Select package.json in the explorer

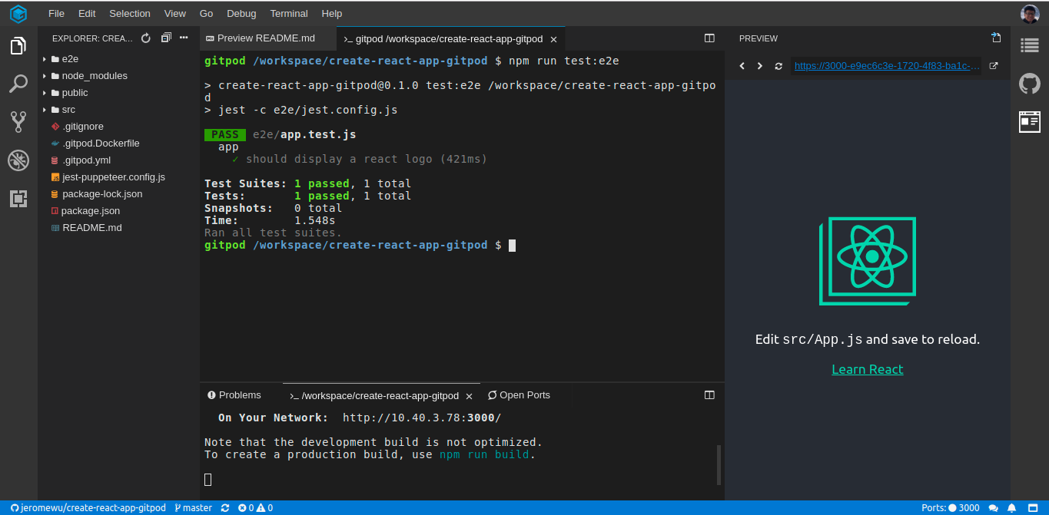click(91, 210)
